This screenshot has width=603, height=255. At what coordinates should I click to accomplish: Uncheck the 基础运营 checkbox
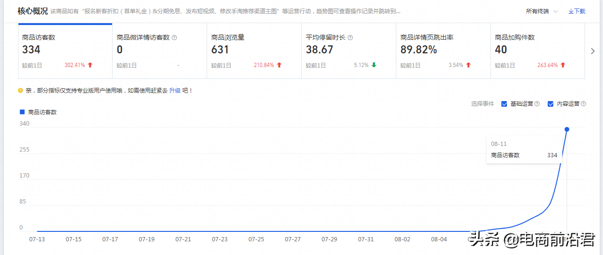(x=504, y=104)
